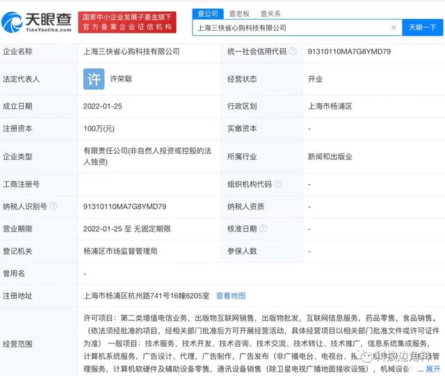Image resolution: width=445 pixels, height=376 pixels.
Task: Click the 工商注册号 label
Action: (x=22, y=184)
